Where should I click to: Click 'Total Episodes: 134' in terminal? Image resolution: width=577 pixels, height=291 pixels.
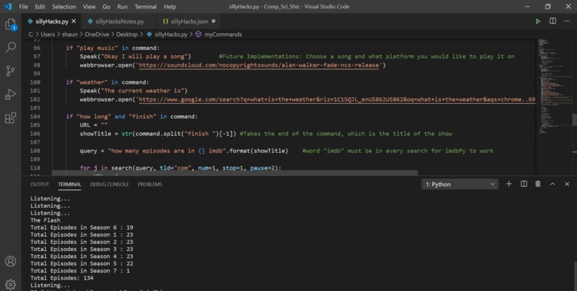(x=62, y=277)
